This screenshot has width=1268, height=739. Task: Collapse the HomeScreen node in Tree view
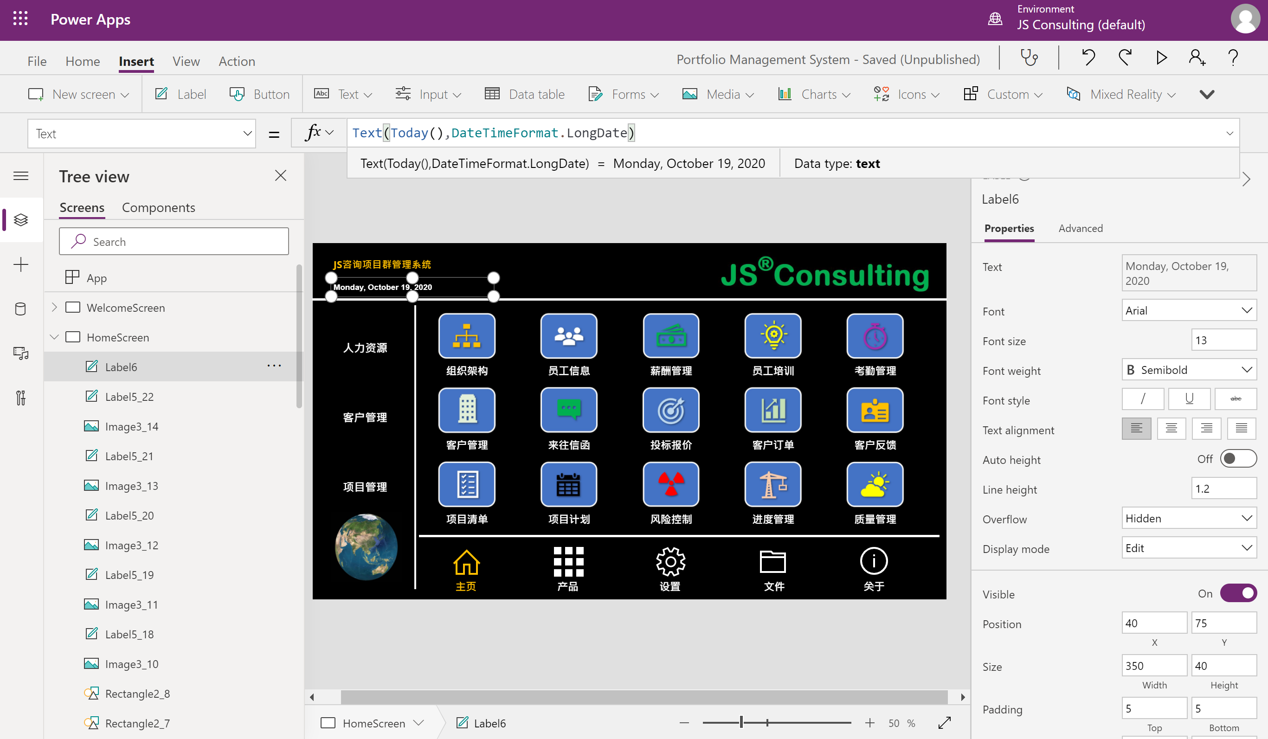pos(55,337)
